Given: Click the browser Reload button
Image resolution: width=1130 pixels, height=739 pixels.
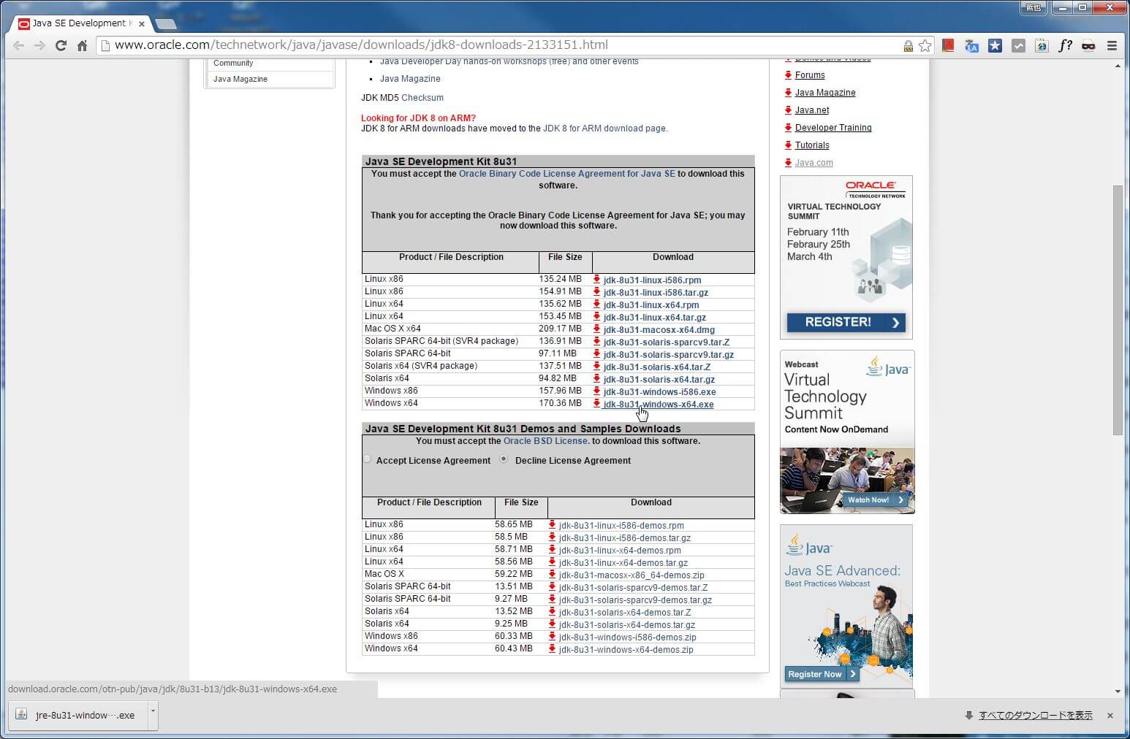Looking at the screenshot, I should [x=61, y=45].
